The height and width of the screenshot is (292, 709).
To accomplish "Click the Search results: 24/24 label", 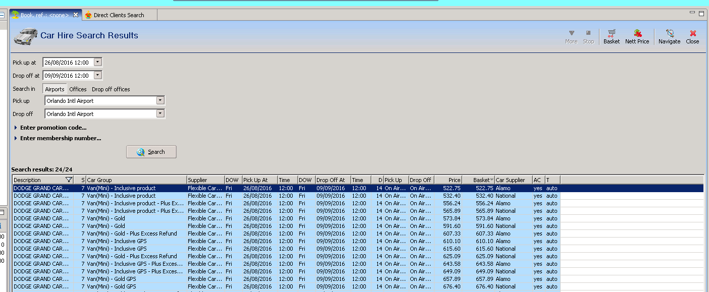I will pos(41,169).
